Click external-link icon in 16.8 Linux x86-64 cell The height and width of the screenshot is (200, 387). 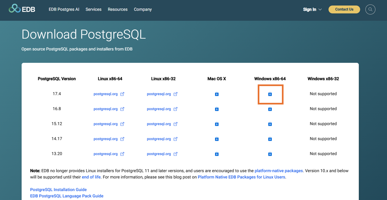pyautogui.click(x=122, y=109)
